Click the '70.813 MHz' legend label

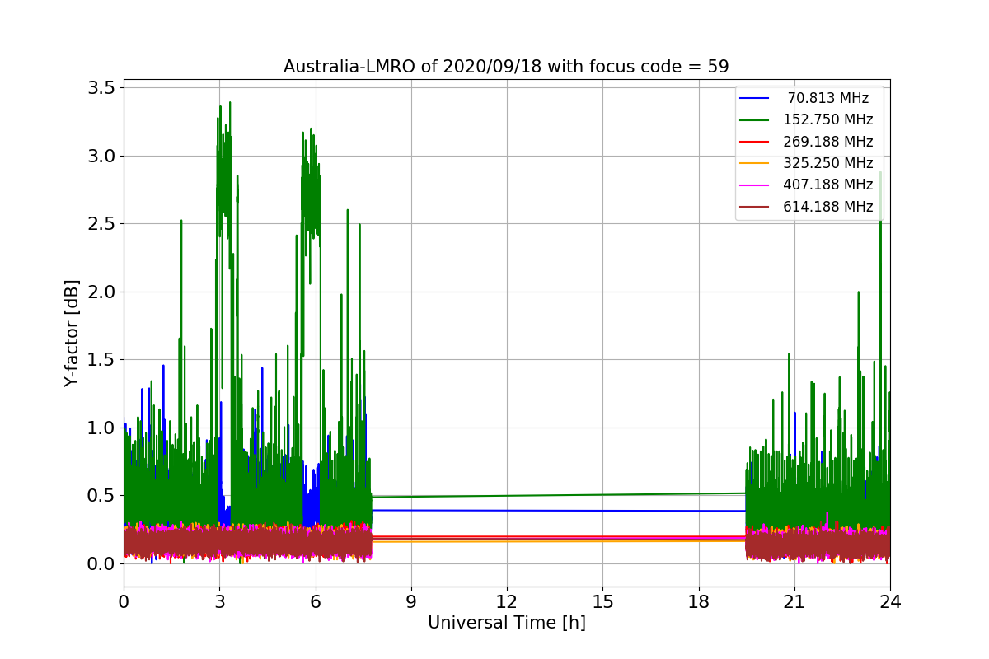pyautogui.click(x=828, y=98)
